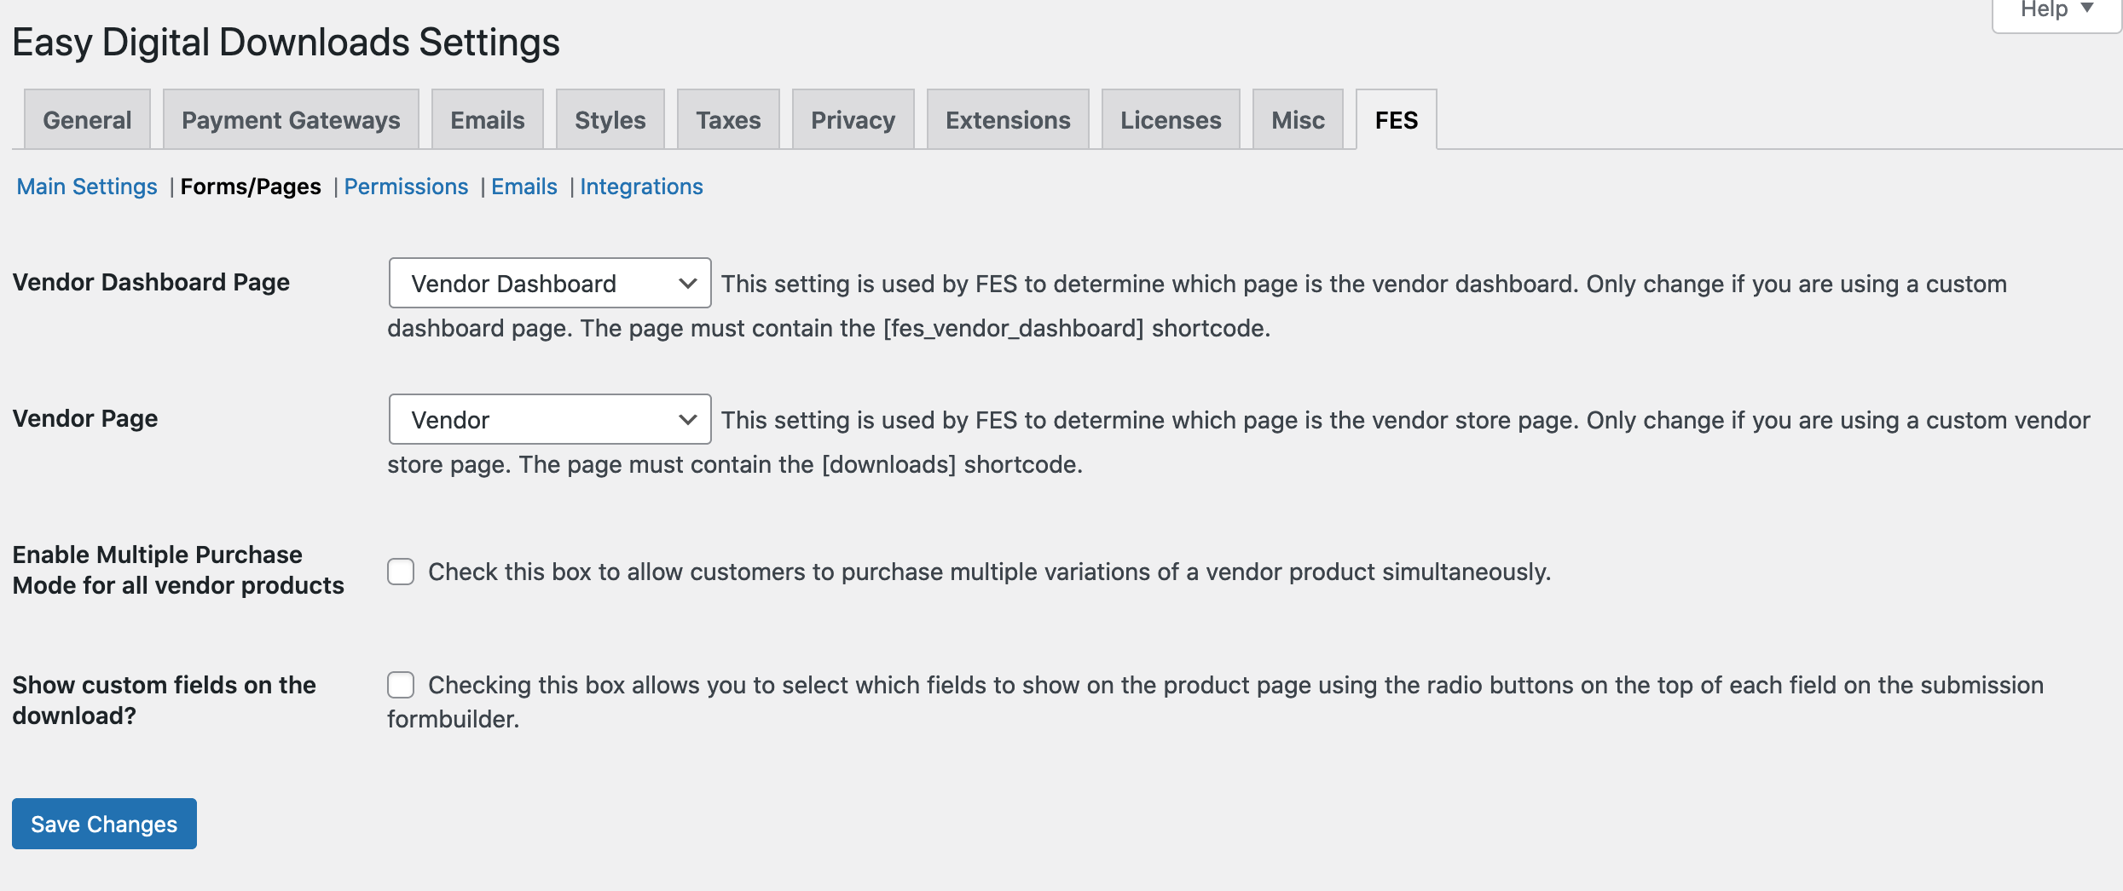The height and width of the screenshot is (891, 2123).
Task: Switch to the Privacy tab
Action: [853, 120]
